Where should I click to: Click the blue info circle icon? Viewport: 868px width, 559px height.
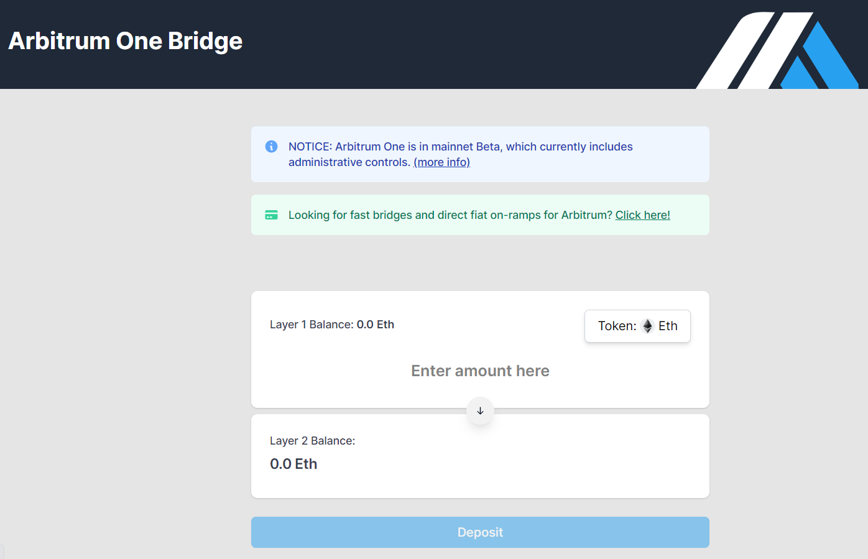(x=271, y=146)
